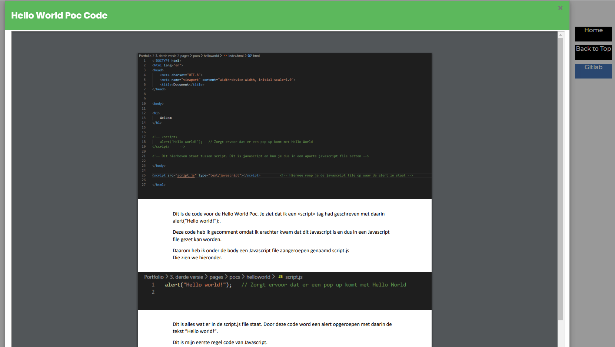The image size is (615, 347).
Task: Click the paragraph starting 'Dit is de code voor'
Action: point(279,217)
